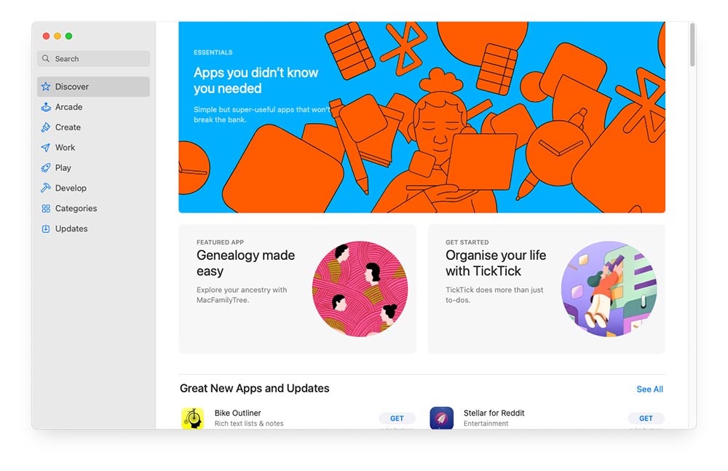
Task: Open the Stellar for Reddit app icon
Action: 442,418
